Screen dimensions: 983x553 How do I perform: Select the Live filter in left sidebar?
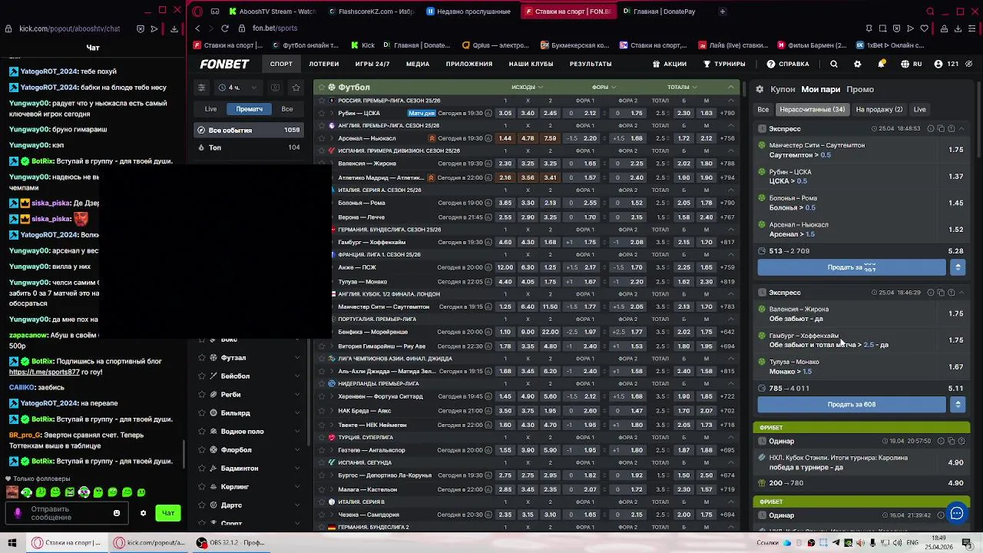click(x=210, y=109)
